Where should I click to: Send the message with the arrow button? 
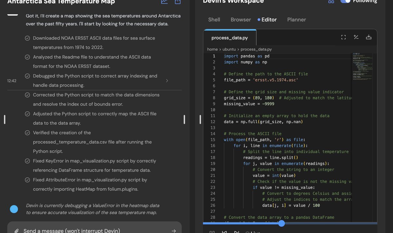click(174, 230)
